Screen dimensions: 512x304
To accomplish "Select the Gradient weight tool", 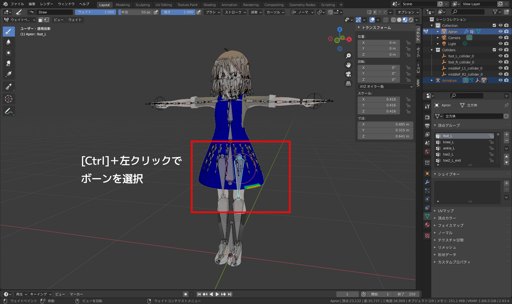I will point(9,74).
